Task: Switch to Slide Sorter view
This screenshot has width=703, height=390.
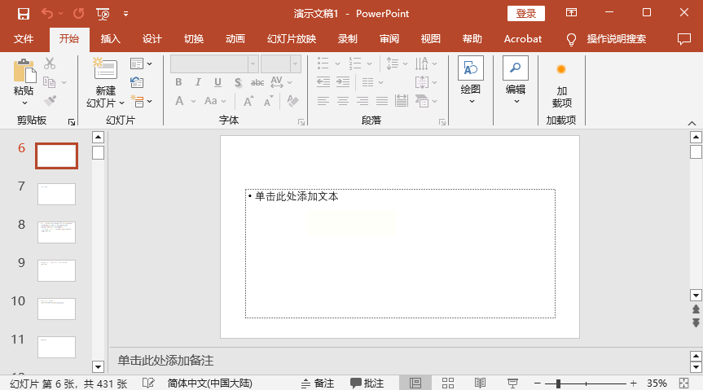Action: click(448, 383)
